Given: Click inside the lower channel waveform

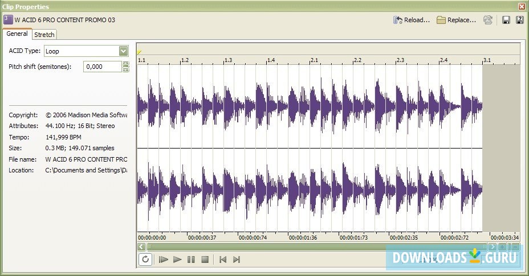Looking at the screenshot, I should [x=310, y=190].
